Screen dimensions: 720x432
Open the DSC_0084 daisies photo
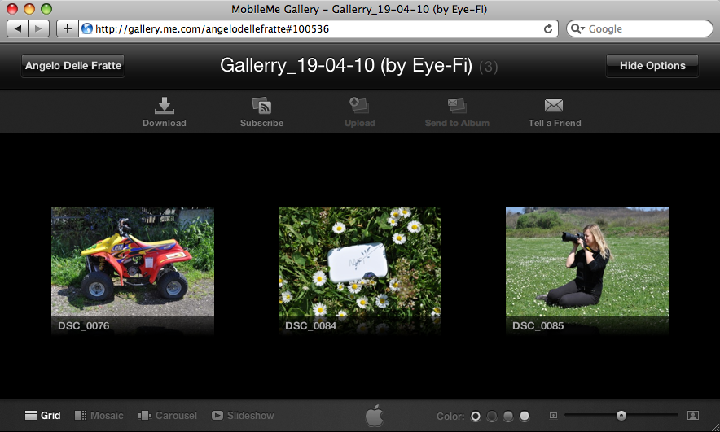click(x=360, y=262)
